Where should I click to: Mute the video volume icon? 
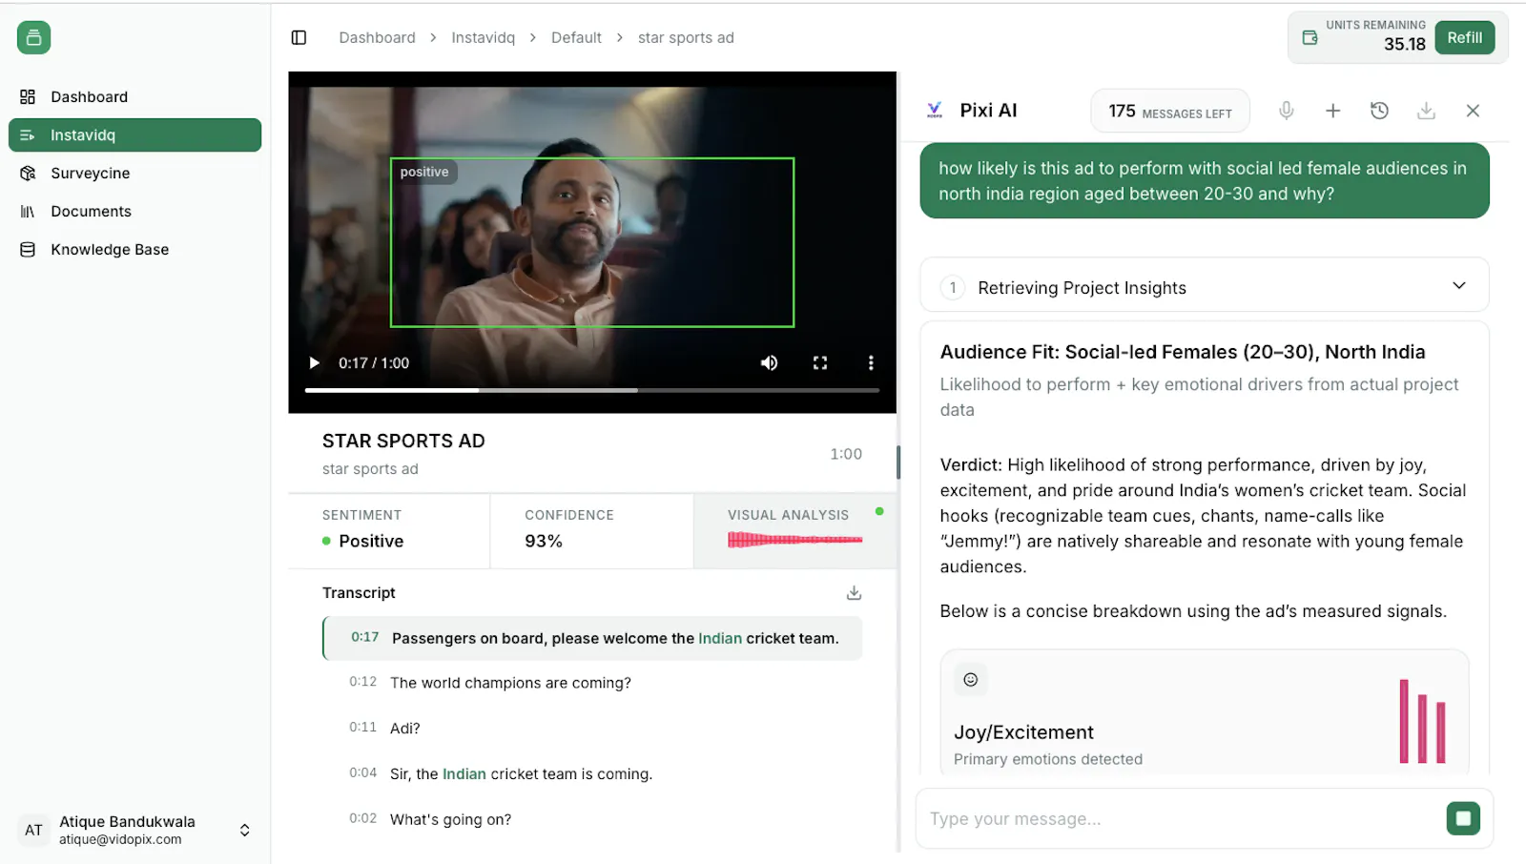point(769,362)
